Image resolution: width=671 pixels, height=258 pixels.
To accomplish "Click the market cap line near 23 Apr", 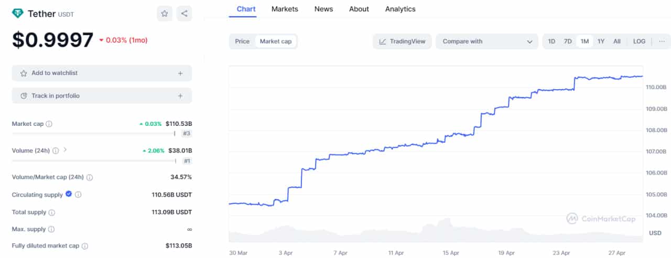I will [562, 89].
